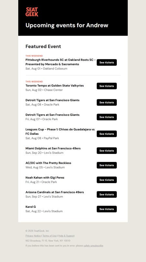This screenshot has width=146, height=262.
Task: See tickets for Tigers at Giants Aug 08
Action: [106, 102]
